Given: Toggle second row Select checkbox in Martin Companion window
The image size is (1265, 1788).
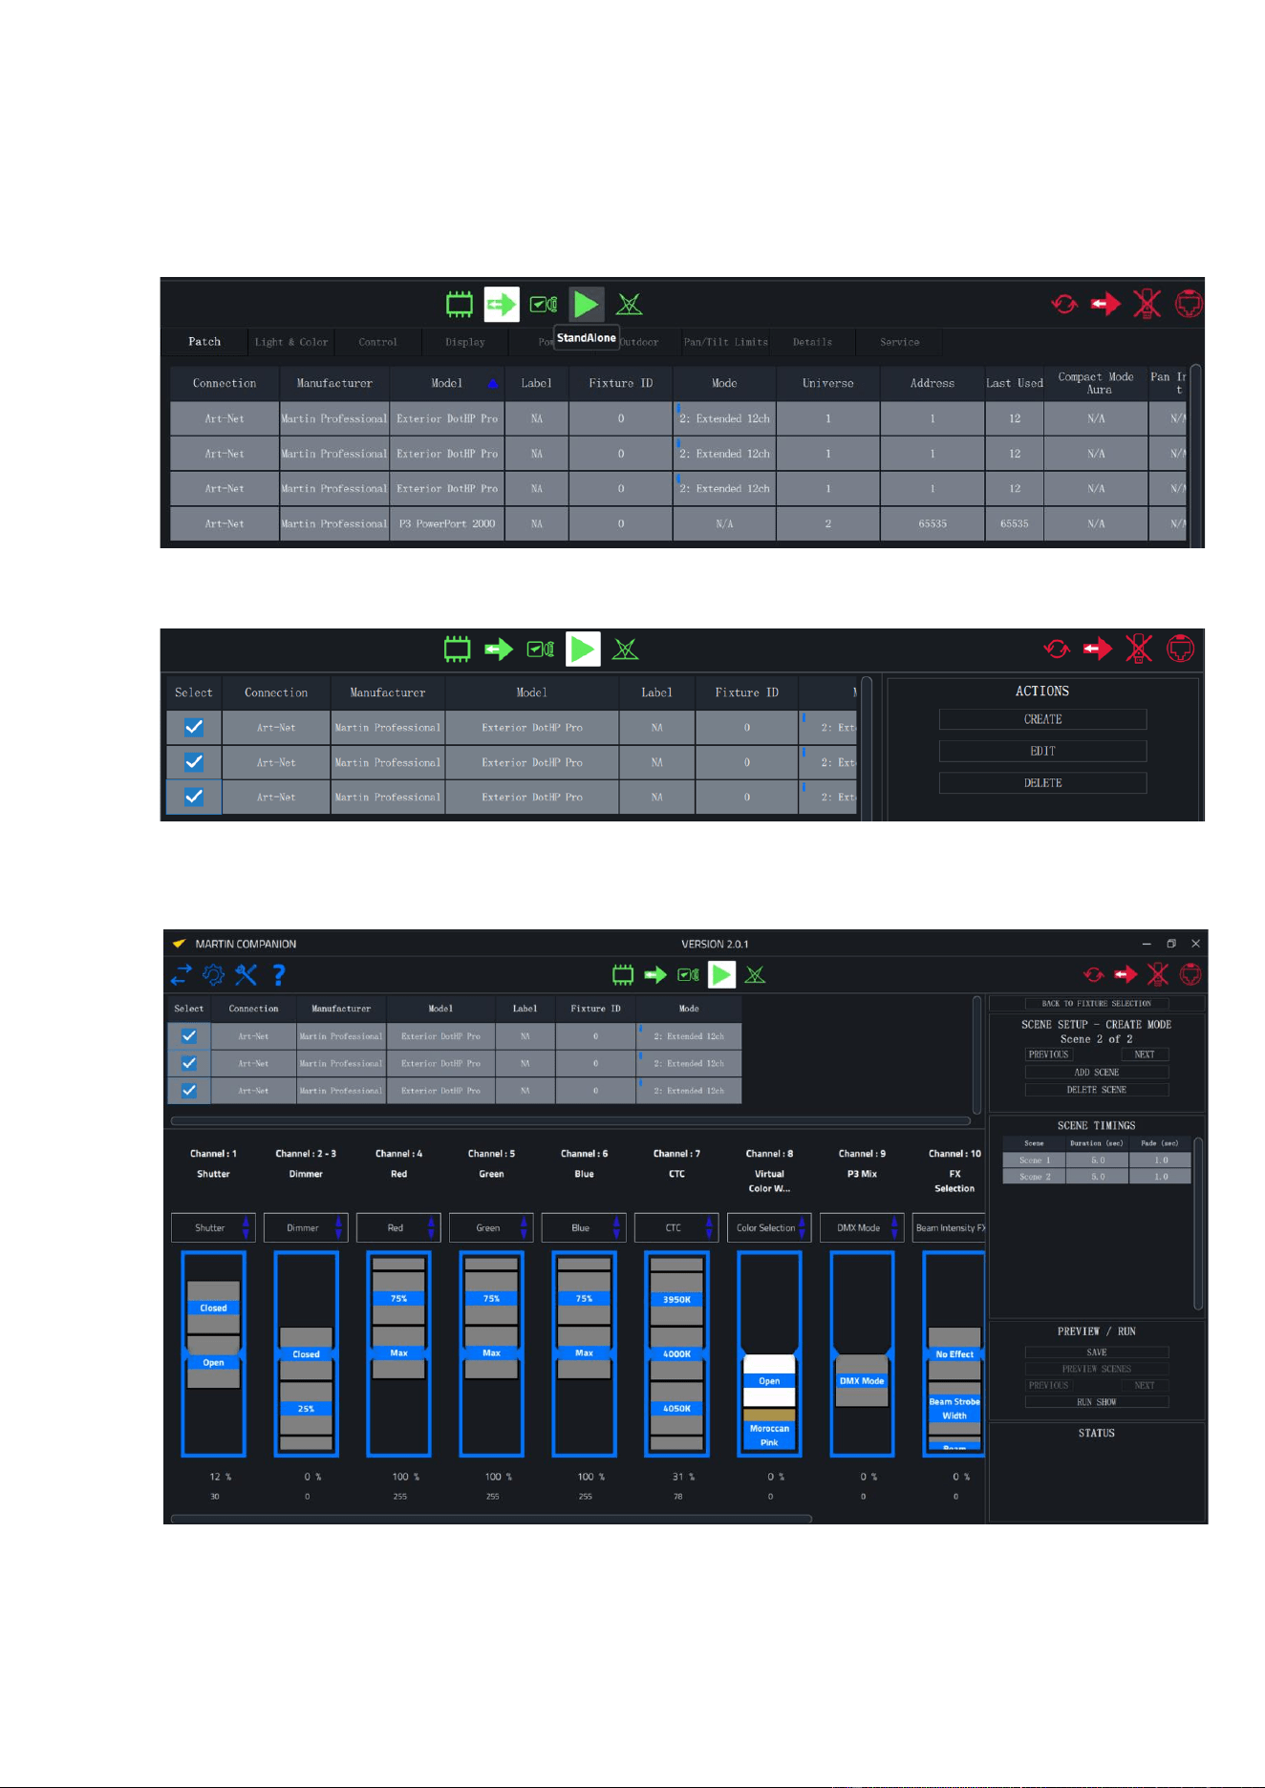Looking at the screenshot, I should pyautogui.click(x=189, y=1063).
